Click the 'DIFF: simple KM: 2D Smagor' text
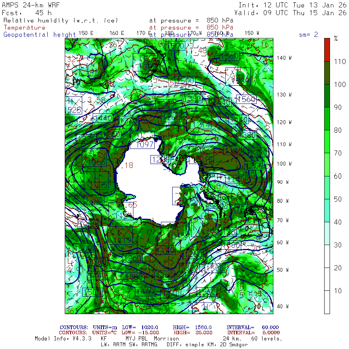 207,345
